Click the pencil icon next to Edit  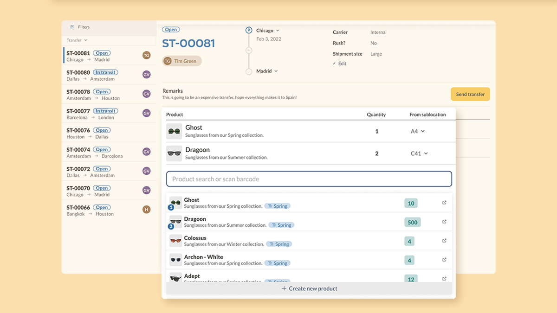335,64
